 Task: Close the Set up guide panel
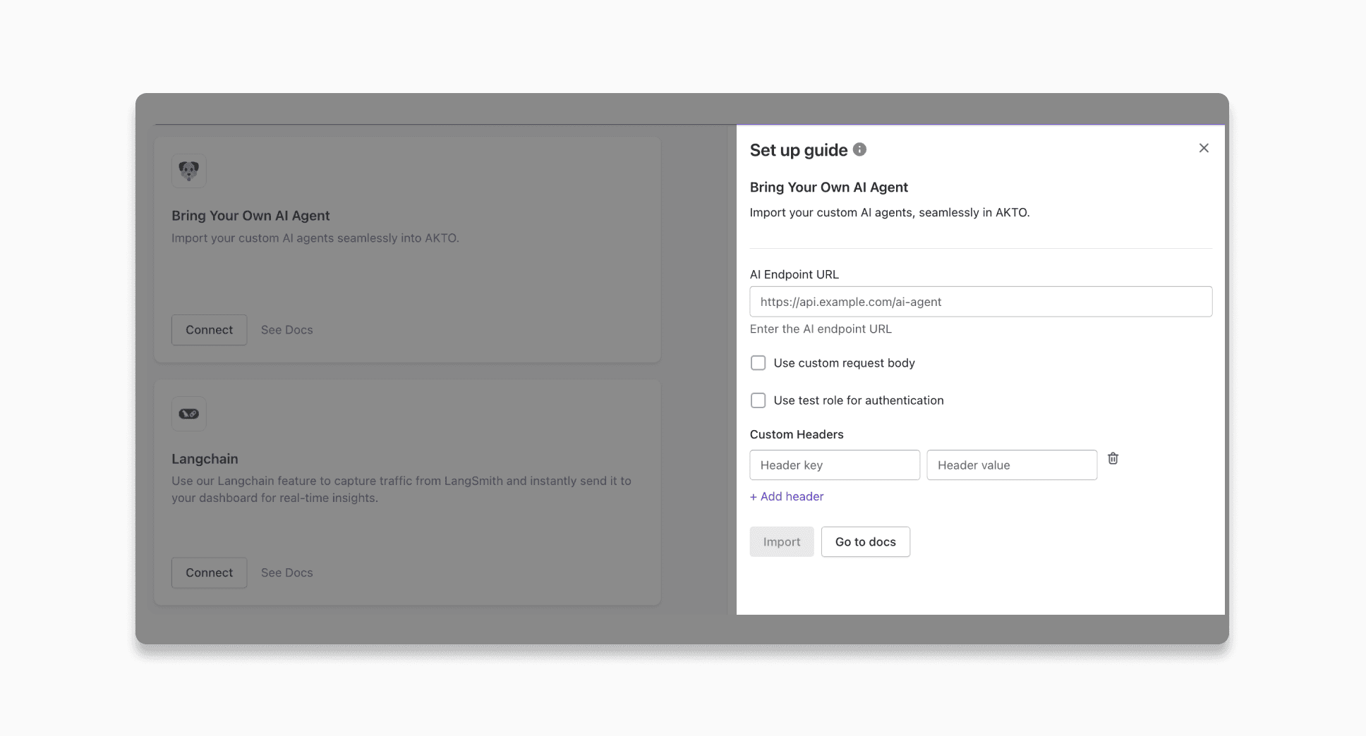click(1204, 148)
